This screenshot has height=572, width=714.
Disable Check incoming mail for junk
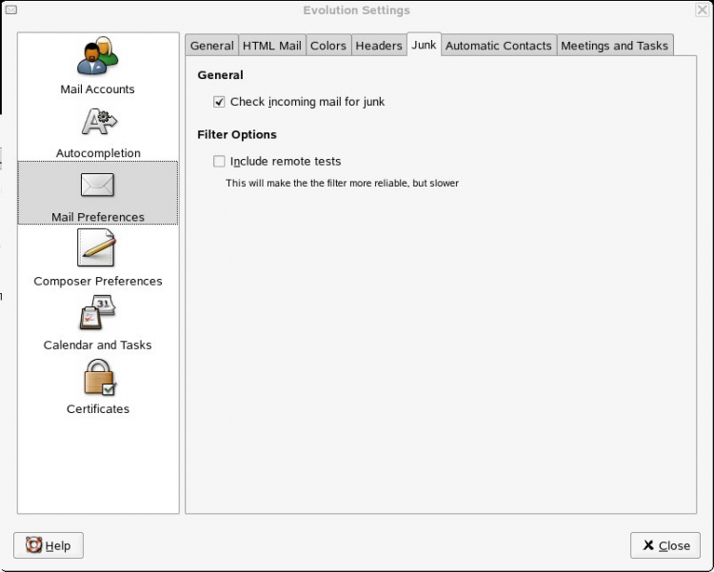[220, 102]
